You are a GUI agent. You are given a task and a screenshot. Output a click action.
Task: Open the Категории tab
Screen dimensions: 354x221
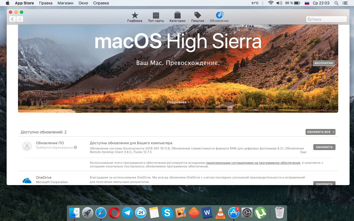pyautogui.click(x=177, y=17)
